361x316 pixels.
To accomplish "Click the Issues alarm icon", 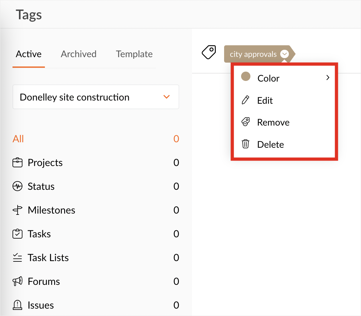I will 17,305.
